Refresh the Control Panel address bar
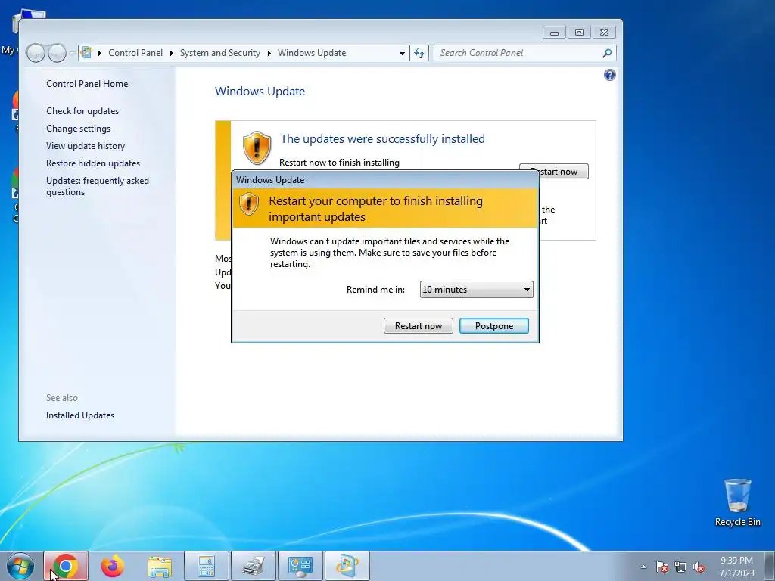Viewport: 775px width, 581px height. (x=419, y=53)
